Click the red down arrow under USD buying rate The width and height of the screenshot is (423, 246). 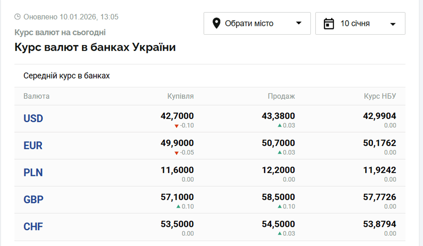(176, 126)
